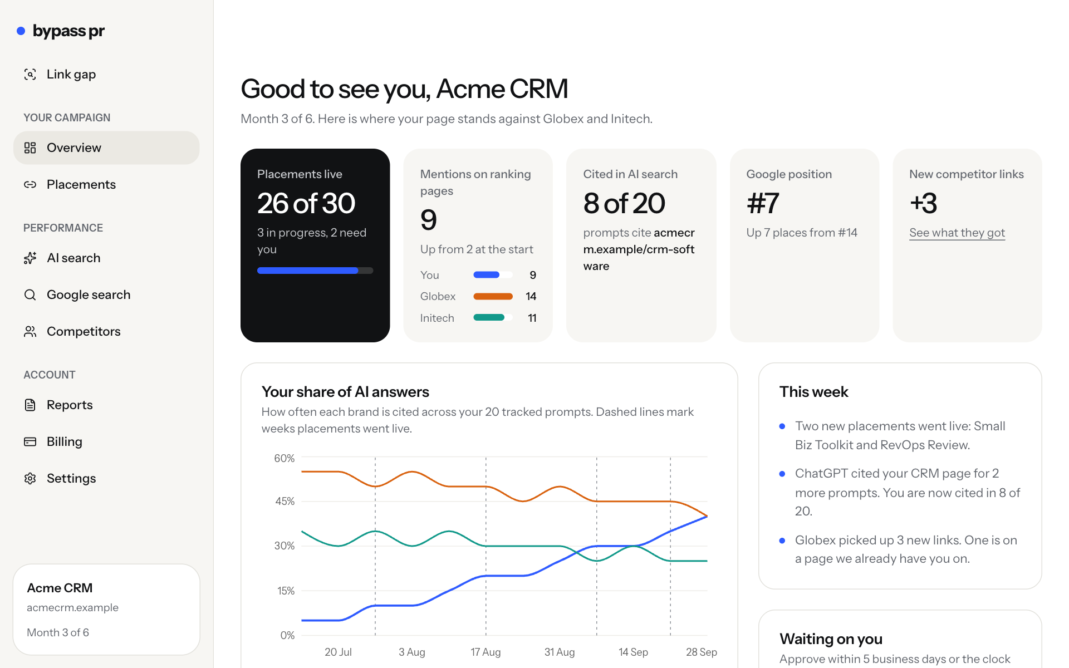Click 'Up 7 places from #14' text
The image size is (1069, 668).
pos(802,233)
